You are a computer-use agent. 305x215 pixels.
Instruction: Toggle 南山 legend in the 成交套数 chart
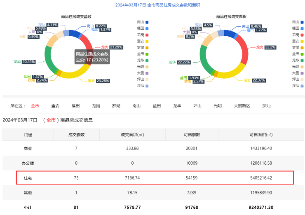point(141,22)
